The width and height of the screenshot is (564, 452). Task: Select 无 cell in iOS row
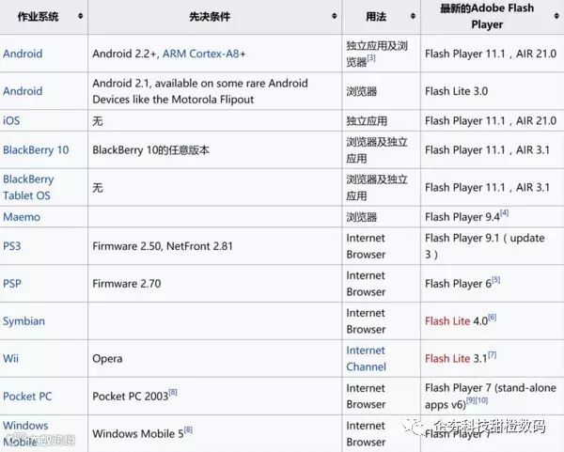[214, 120]
